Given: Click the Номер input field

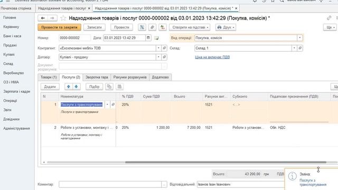Looking at the screenshot, I should (x=74, y=37).
